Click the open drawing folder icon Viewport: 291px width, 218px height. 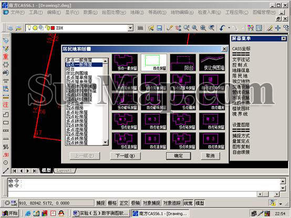(x=151, y=28)
